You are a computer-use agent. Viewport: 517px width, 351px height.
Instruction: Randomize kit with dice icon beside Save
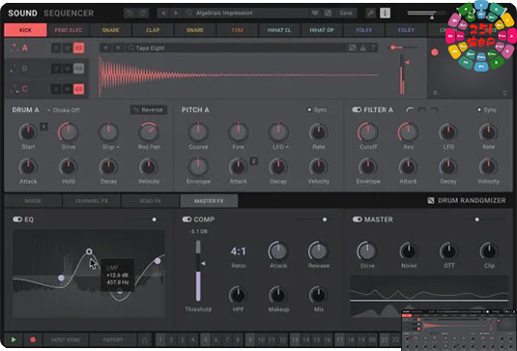point(328,13)
